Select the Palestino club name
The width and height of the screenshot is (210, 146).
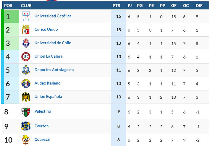43,111
